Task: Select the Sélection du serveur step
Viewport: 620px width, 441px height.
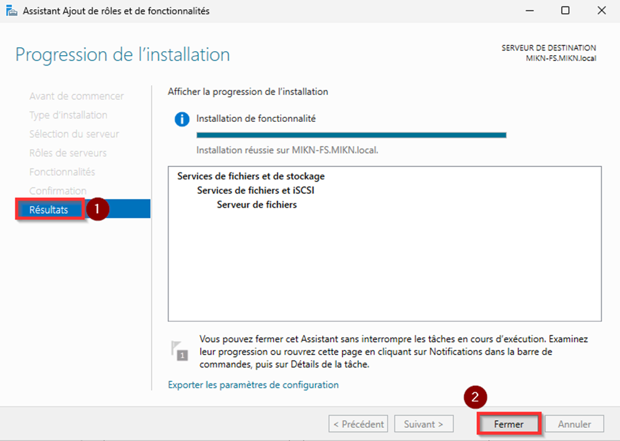Action: (74, 134)
